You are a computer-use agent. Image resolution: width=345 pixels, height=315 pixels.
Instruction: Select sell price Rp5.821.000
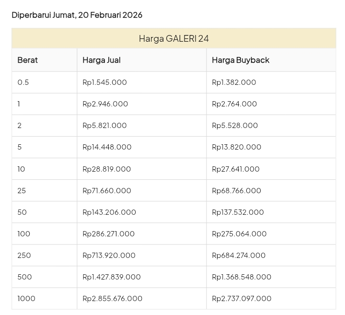pos(104,126)
